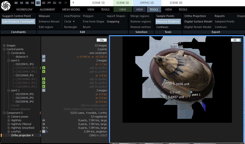Open the MESH MODEL ribbon tab
Screen dimensions: 245x144
point(71,9)
